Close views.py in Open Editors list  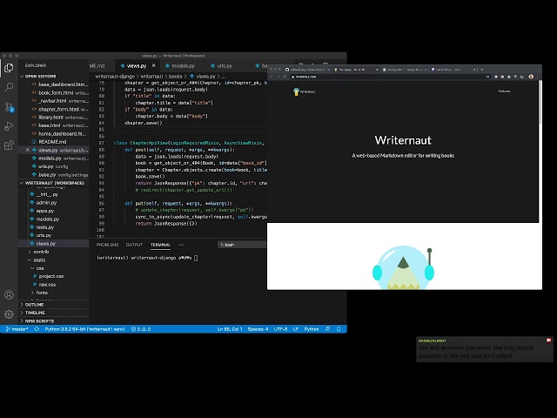pos(27,150)
